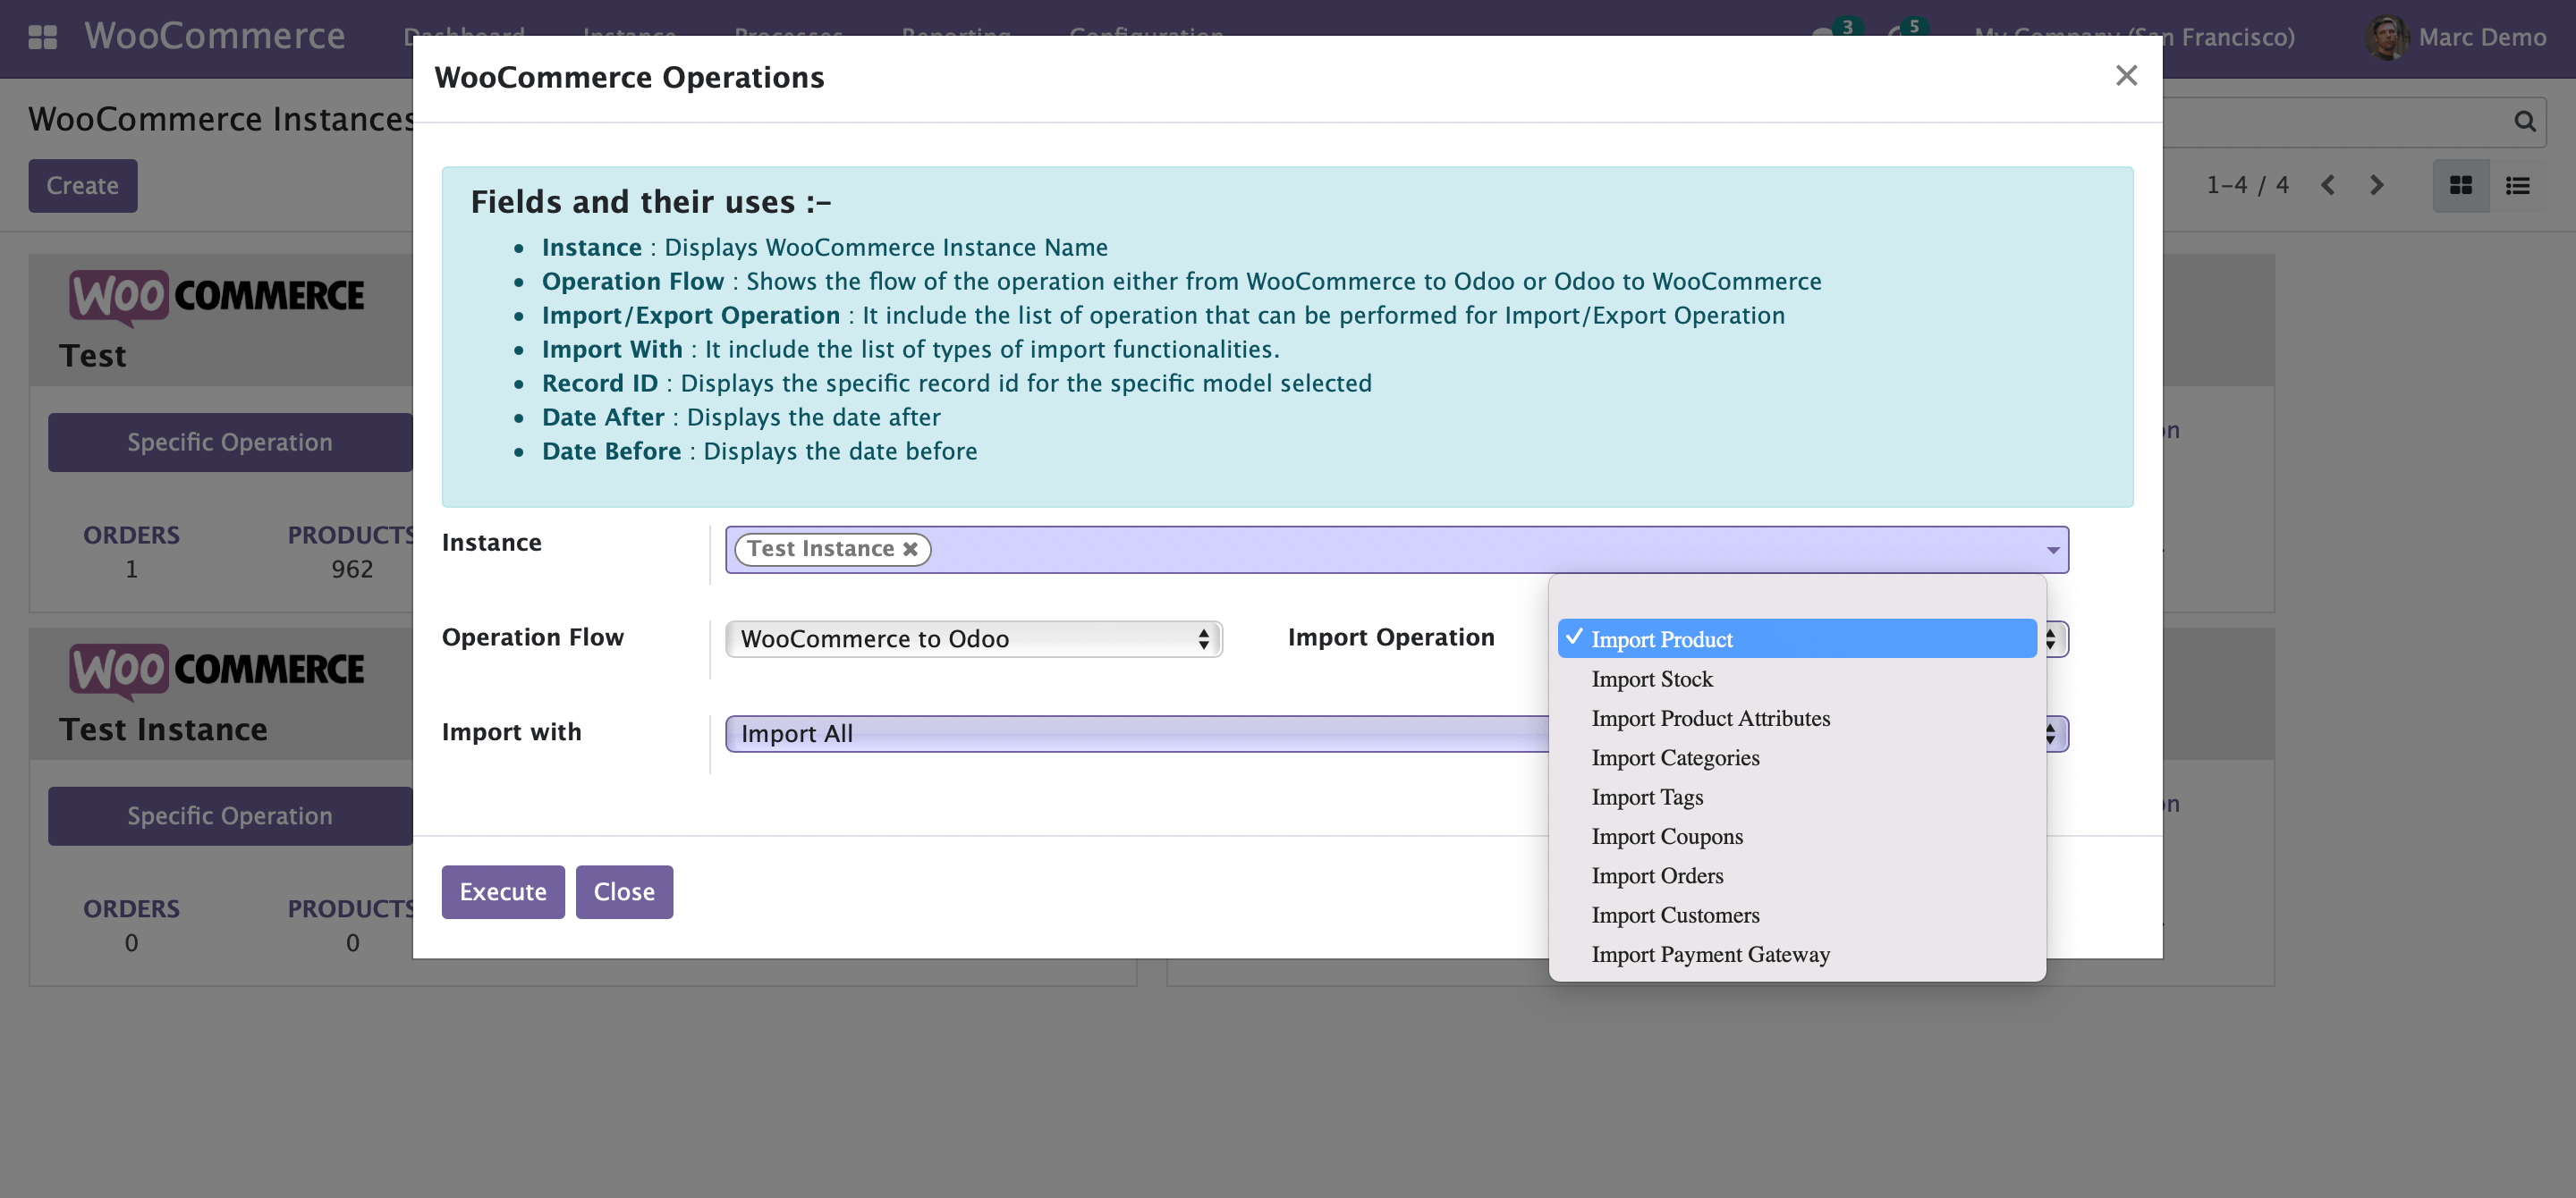This screenshot has width=2576, height=1198.
Task: Remove the Test Instance tag
Action: (910, 550)
